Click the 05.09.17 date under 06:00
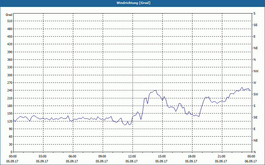Viewport: 265px width, 165px height. coord(72,161)
